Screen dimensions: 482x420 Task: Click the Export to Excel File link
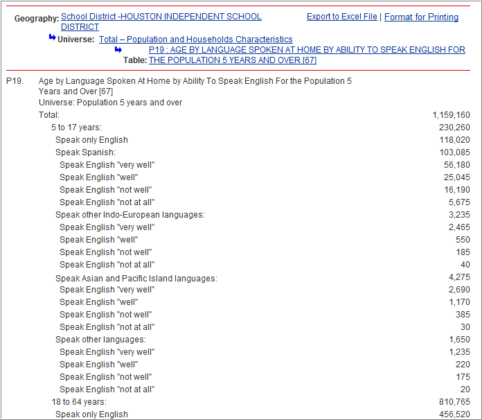point(342,17)
